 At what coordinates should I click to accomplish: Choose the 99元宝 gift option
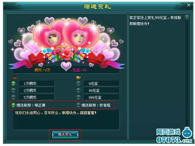tap(78, 90)
